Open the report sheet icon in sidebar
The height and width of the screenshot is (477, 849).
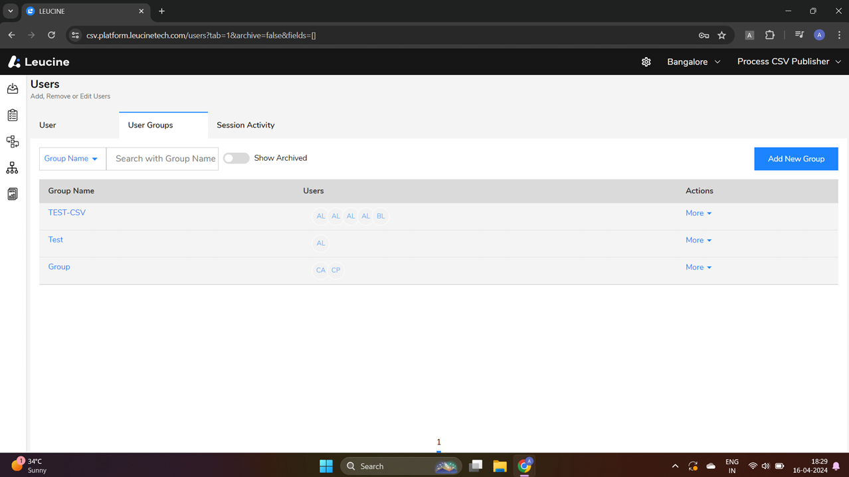[x=13, y=194]
